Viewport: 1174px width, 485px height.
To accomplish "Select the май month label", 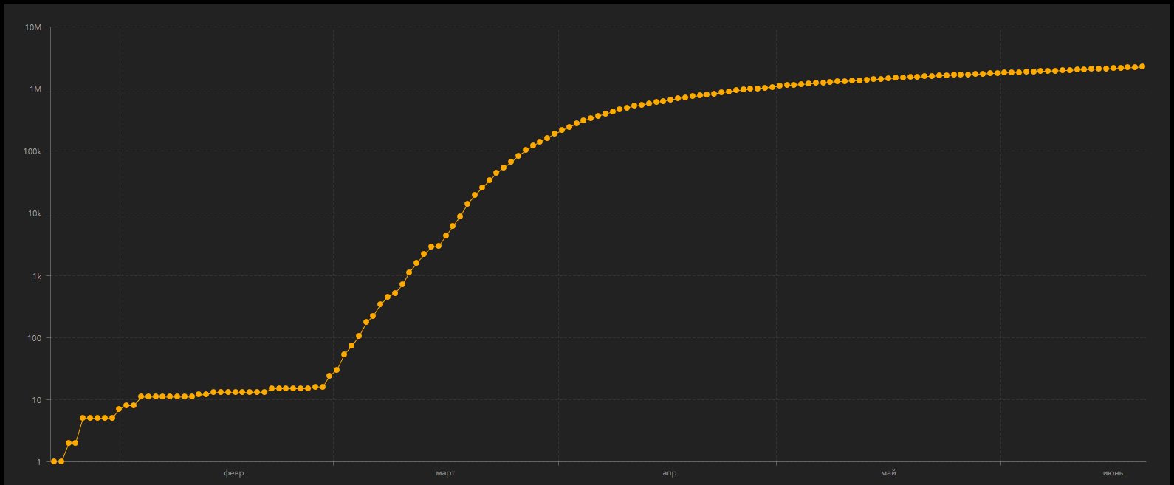I will point(888,473).
